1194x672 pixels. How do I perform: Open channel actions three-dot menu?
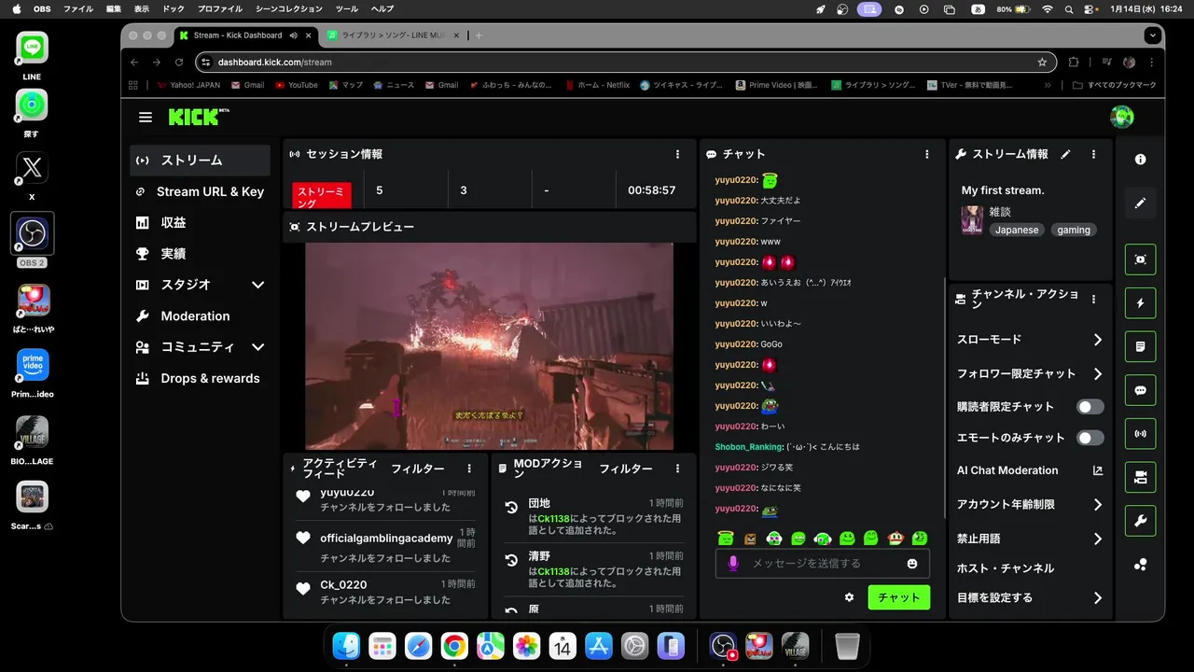1094,300
